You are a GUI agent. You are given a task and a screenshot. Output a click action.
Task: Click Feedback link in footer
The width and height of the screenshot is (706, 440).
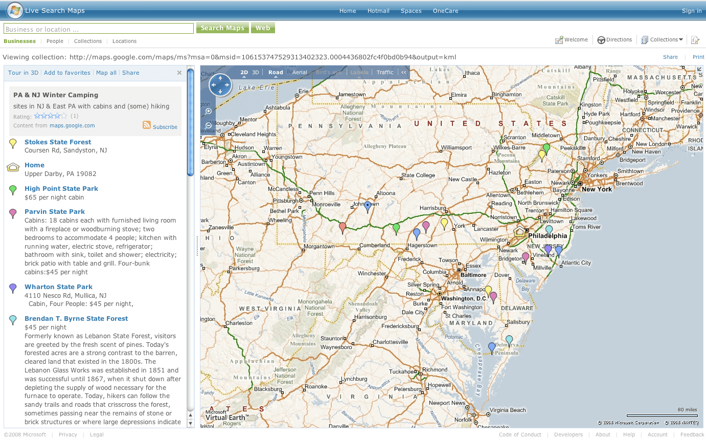692,434
